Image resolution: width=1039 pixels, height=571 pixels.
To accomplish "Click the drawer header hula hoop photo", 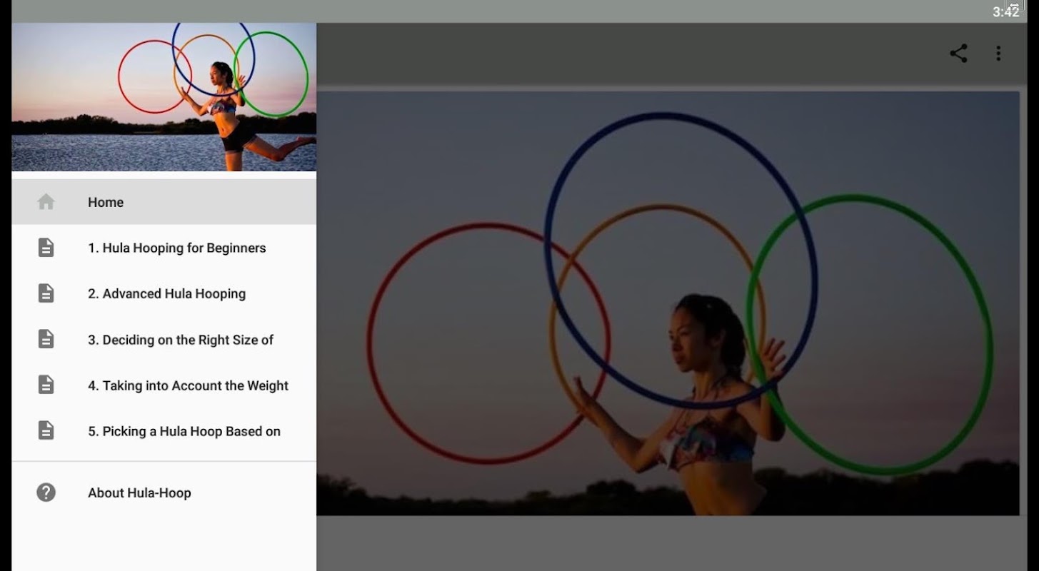I will [164, 97].
